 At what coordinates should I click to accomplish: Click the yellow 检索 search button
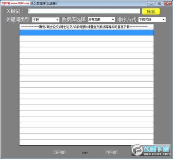point(151,11)
